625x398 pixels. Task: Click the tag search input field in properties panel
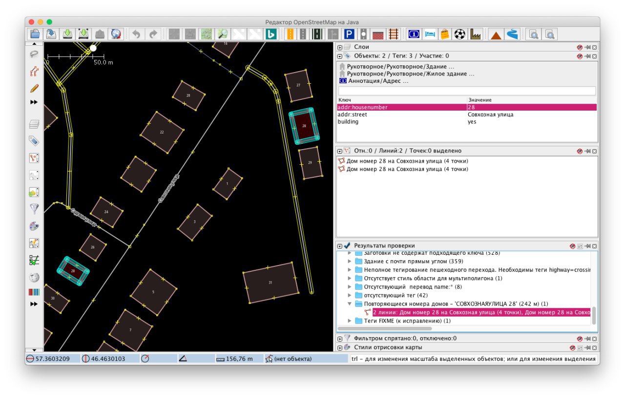(x=467, y=91)
